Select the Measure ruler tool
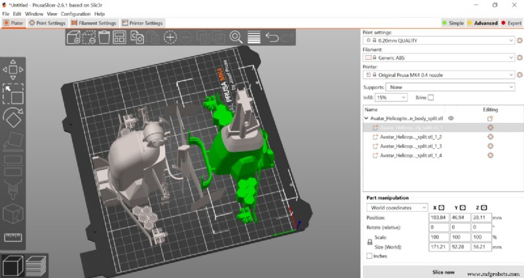This screenshot has height=278, width=524. click(13, 237)
